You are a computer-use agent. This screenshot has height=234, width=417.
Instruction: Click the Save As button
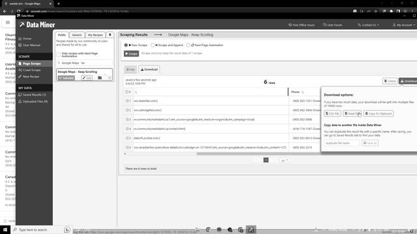370,143
